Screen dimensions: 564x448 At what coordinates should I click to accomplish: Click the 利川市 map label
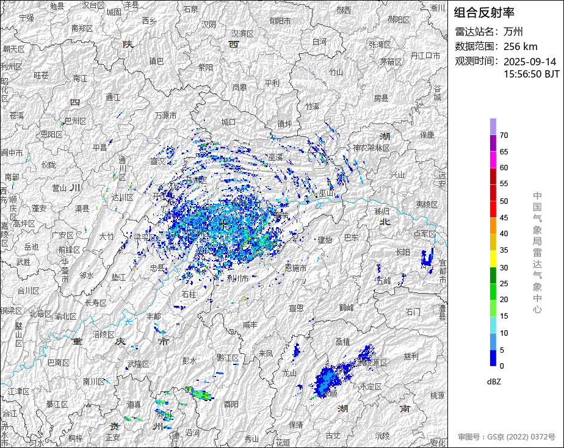pos(238,278)
